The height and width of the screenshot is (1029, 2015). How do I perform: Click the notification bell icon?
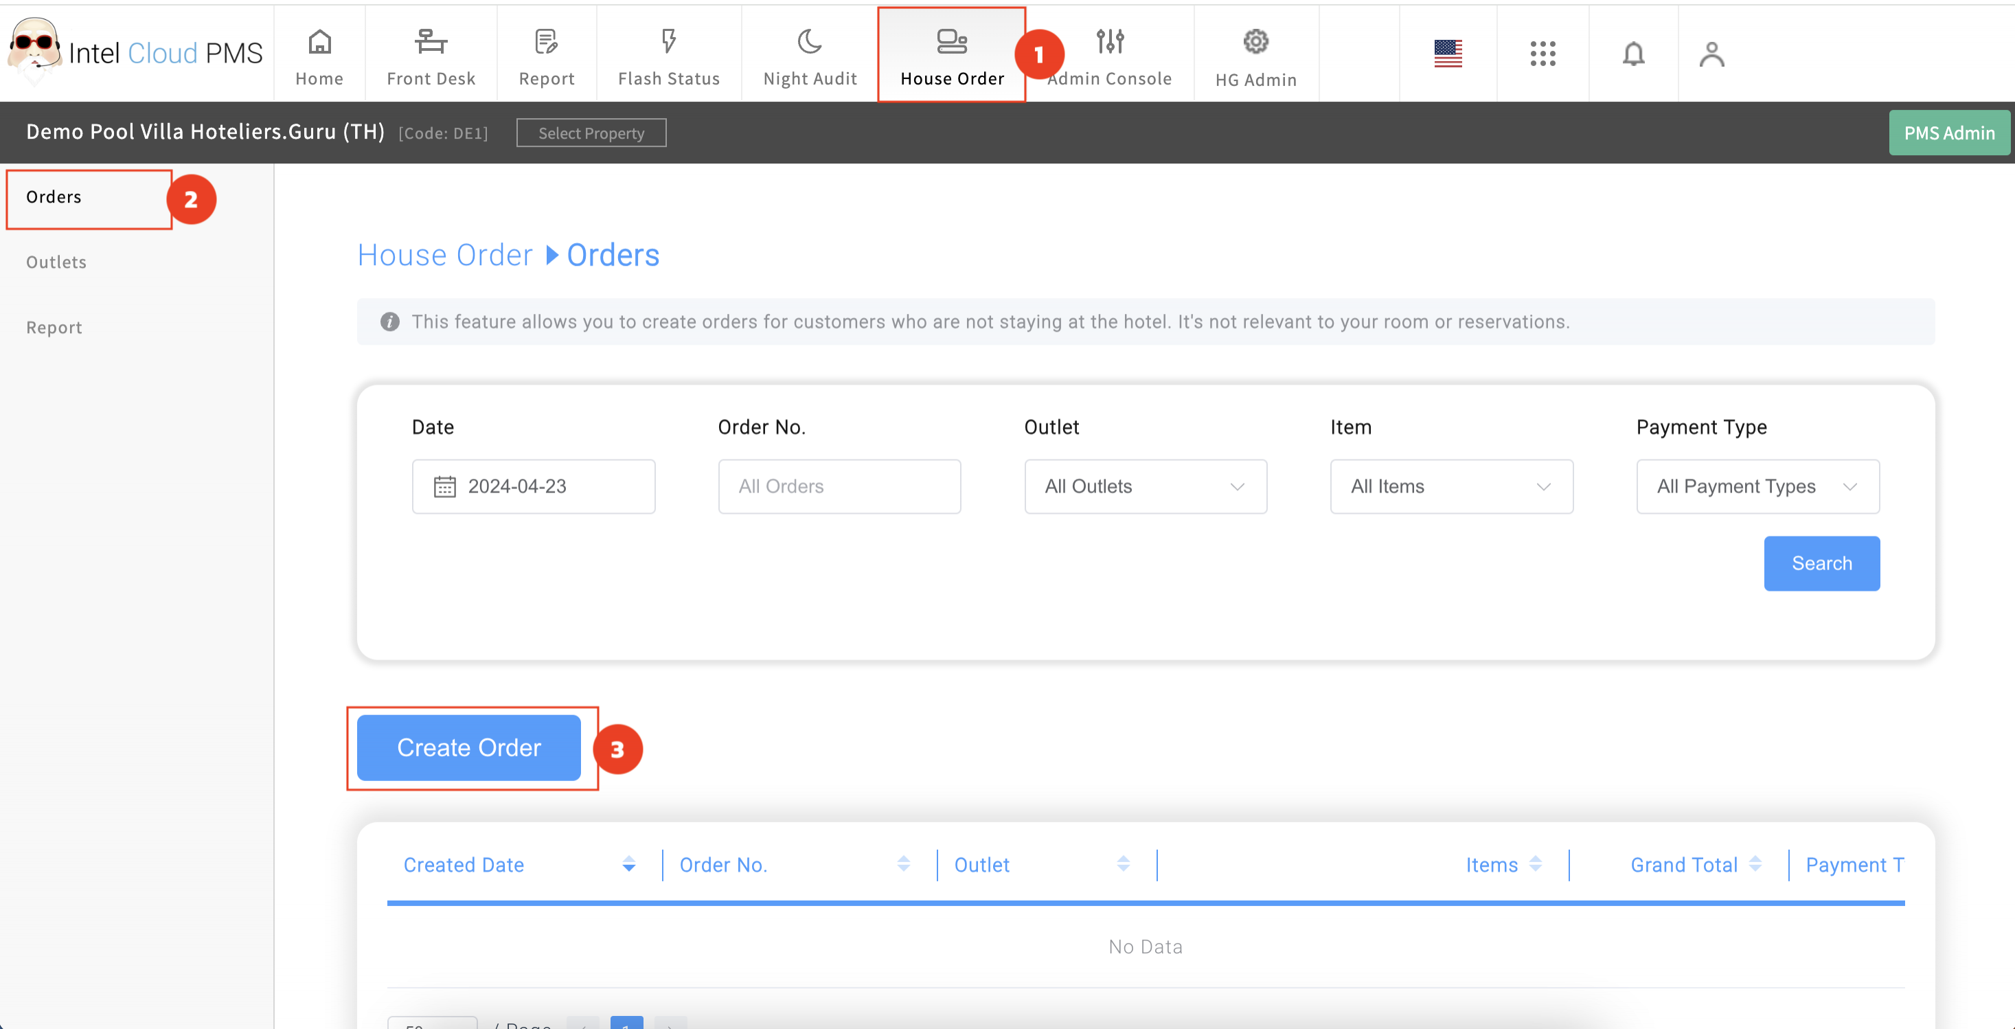(1633, 53)
